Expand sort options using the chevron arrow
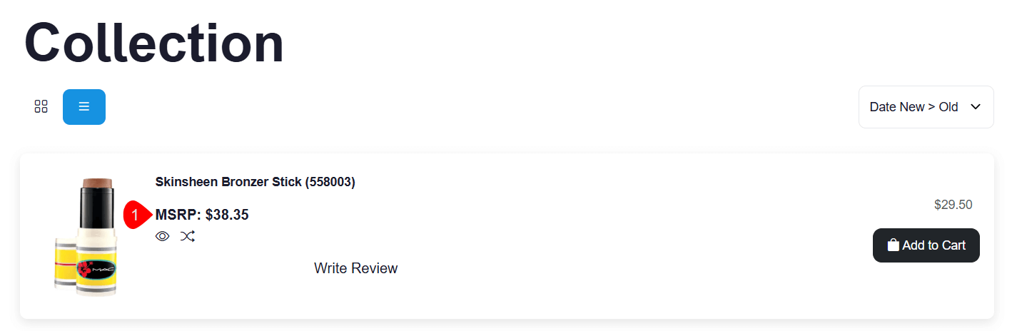Viewport: 1017px width, 331px height. [976, 107]
